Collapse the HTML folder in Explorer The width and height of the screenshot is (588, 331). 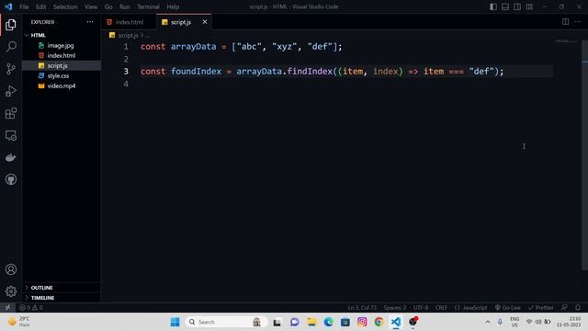pyautogui.click(x=62, y=35)
